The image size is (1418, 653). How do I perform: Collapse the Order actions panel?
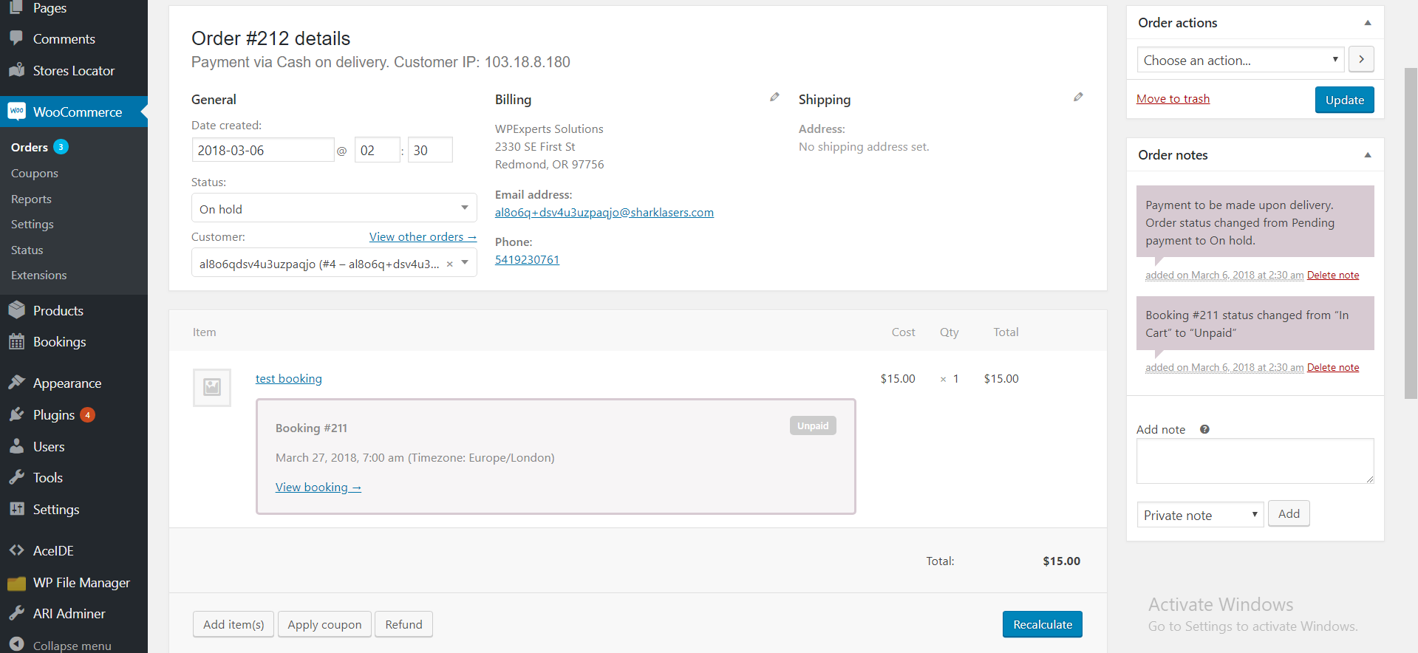(x=1368, y=23)
